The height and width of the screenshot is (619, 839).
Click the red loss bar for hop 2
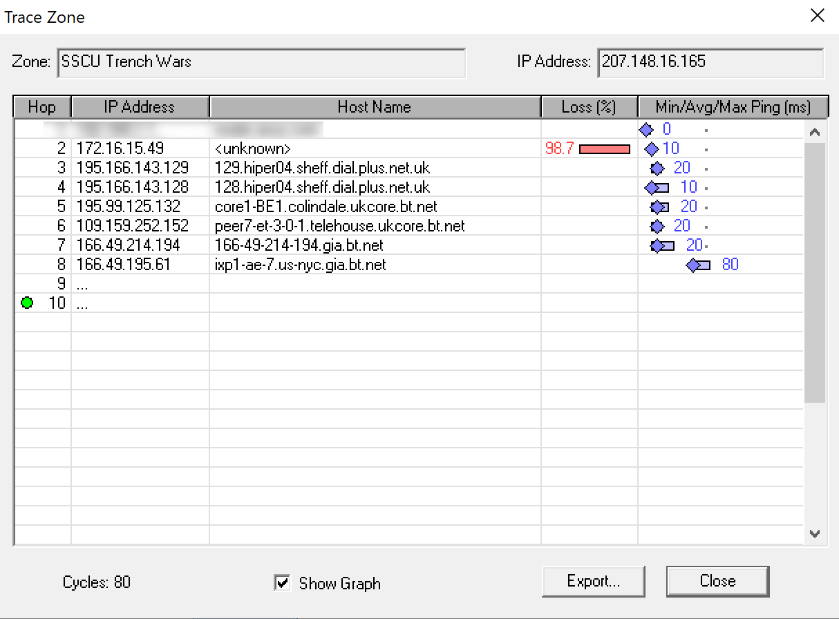(x=605, y=149)
